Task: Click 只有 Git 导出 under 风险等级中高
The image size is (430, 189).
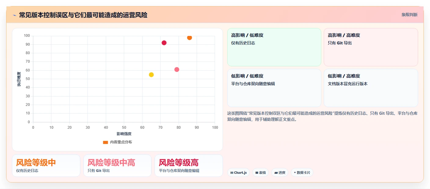Action: [99, 171]
